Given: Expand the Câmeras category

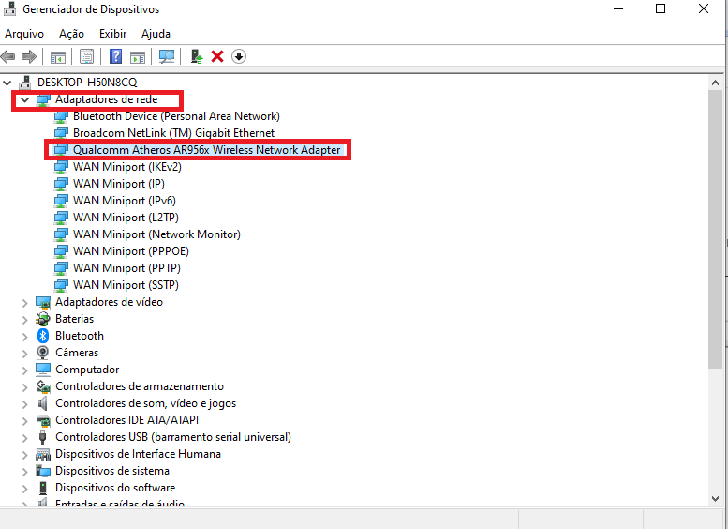Looking at the screenshot, I should point(25,354).
